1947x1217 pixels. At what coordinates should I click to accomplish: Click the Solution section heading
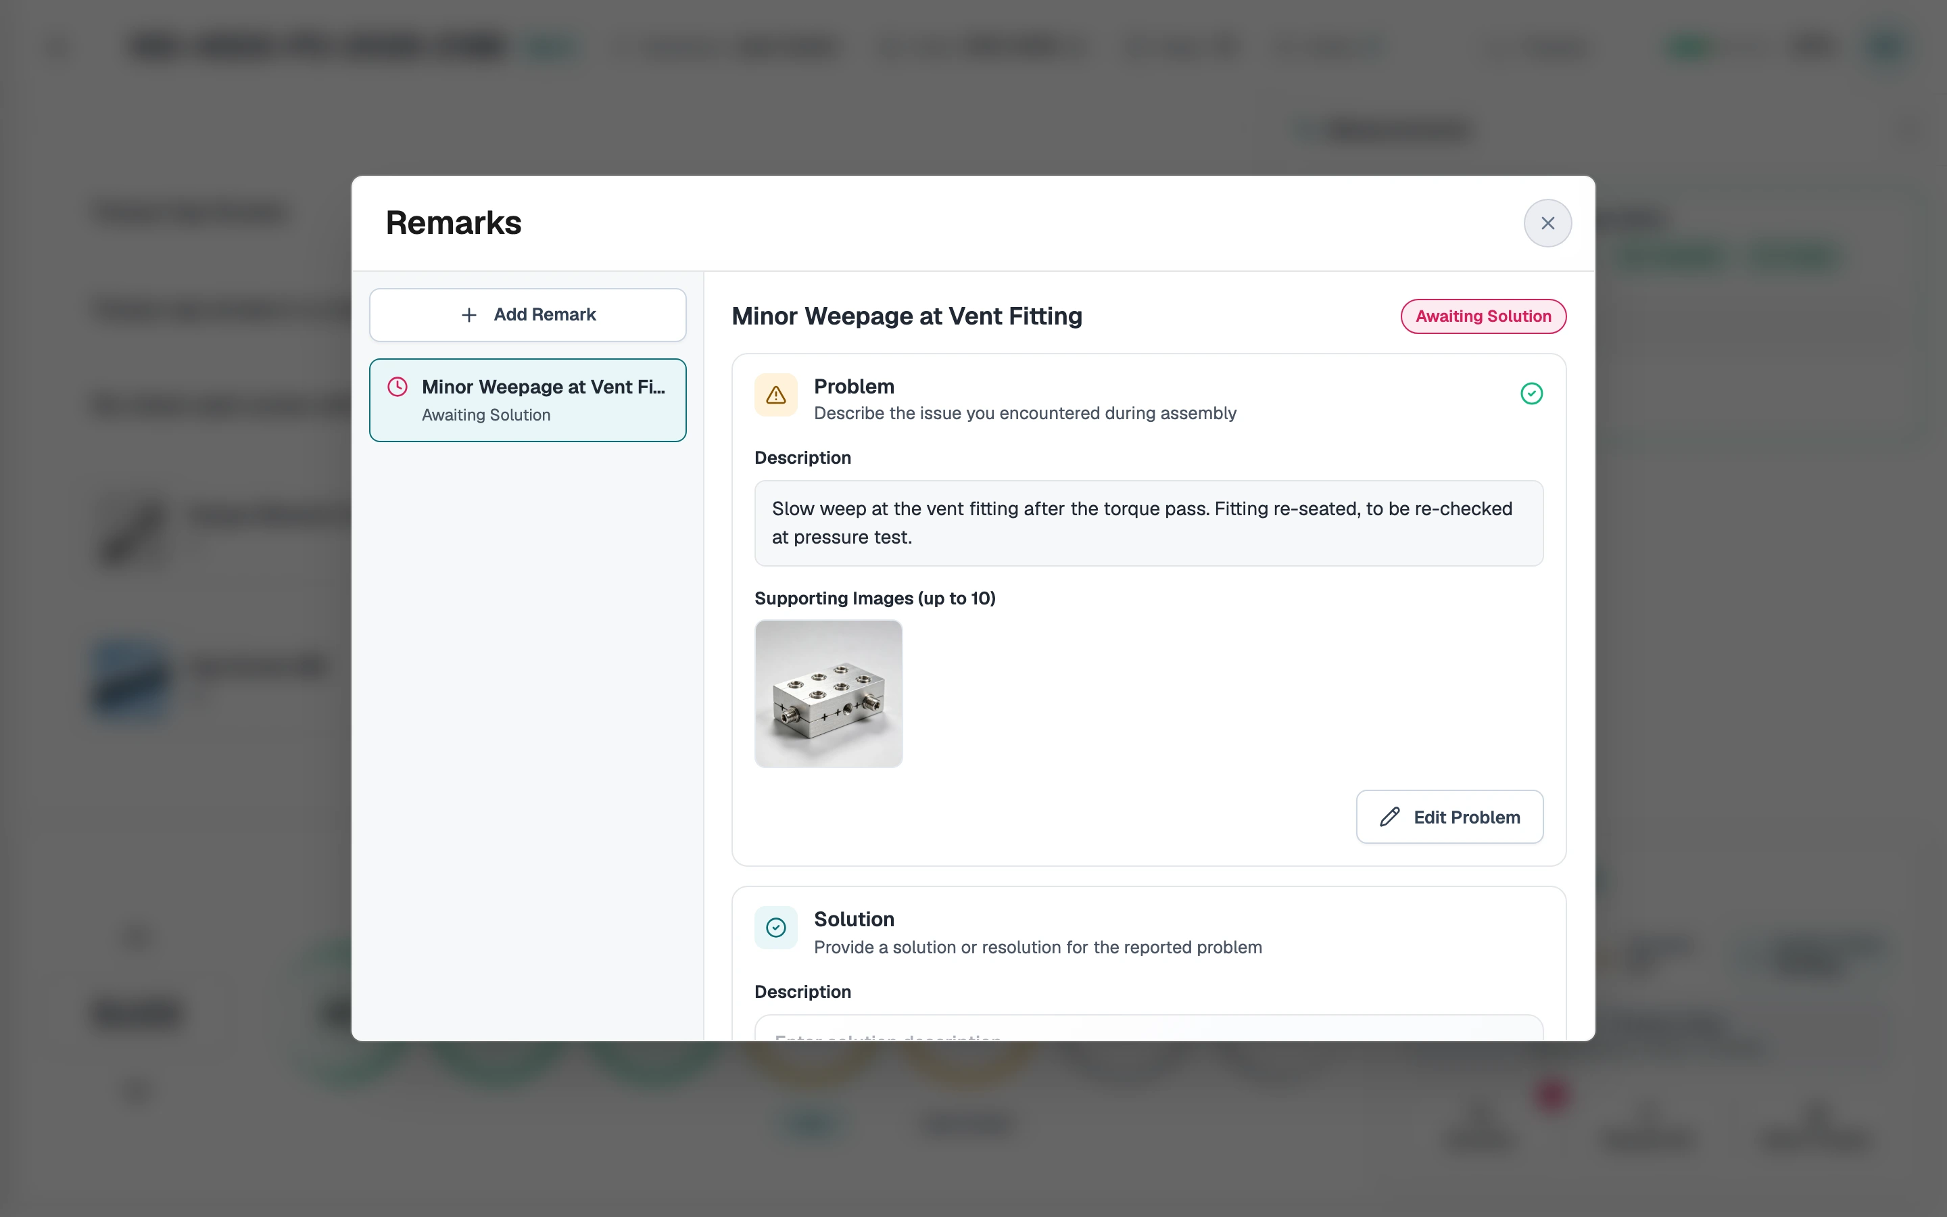tap(854, 920)
